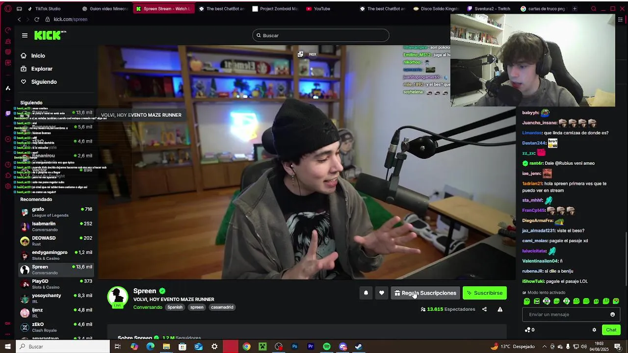Open a new browser tab with plus

point(575,8)
